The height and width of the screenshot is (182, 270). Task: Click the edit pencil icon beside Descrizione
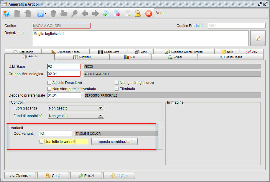coord(258,38)
